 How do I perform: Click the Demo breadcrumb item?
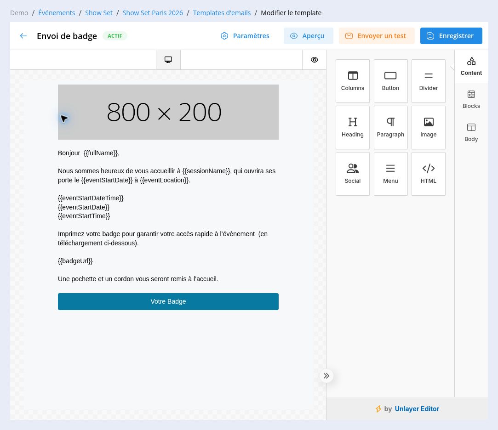[x=19, y=13]
